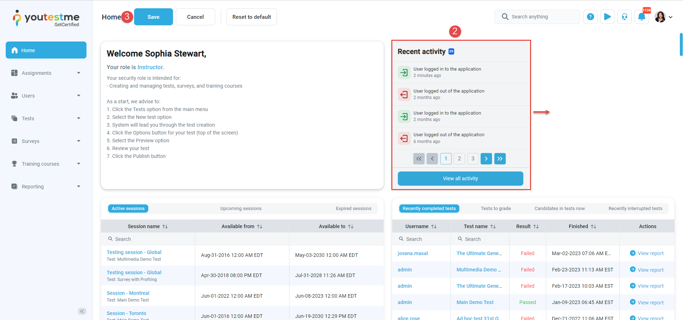Screen dimensions: 683x320
Task: Go to last page of recent activity
Action: click(x=499, y=159)
